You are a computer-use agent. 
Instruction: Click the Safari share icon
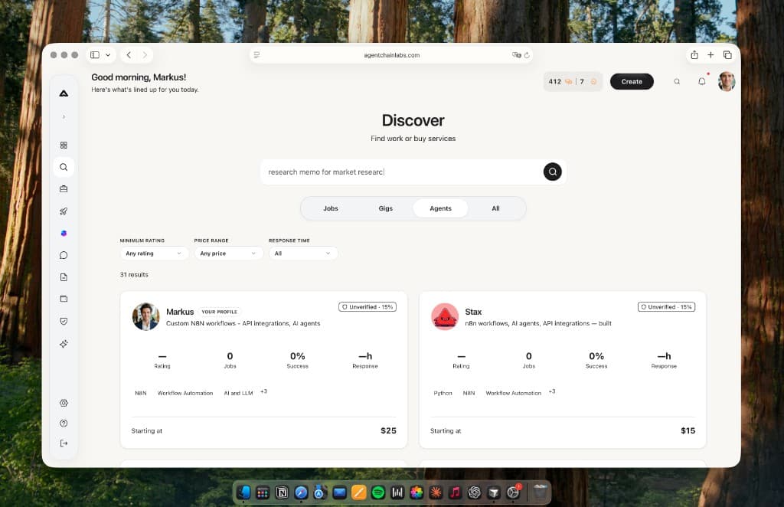[x=694, y=55]
